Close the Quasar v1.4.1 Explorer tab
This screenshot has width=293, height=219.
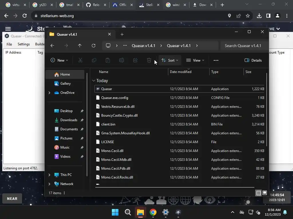click(110, 34)
